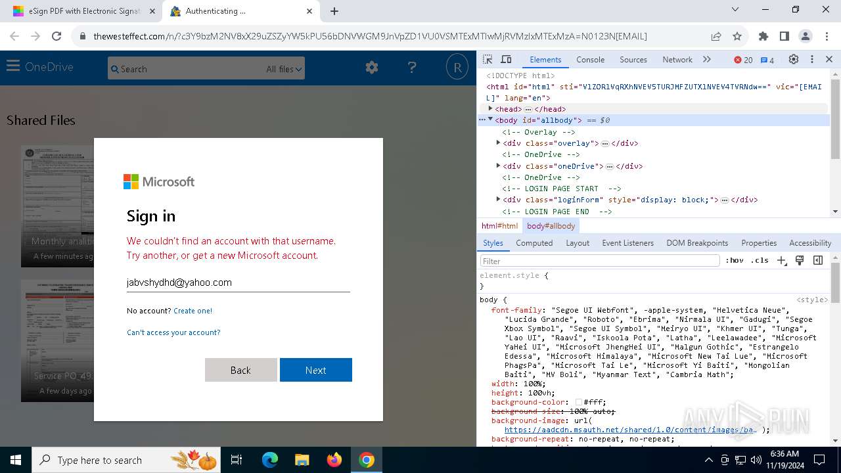Click the Create one! link
Viewport: 841px width, 473px height.
[193, 311]
